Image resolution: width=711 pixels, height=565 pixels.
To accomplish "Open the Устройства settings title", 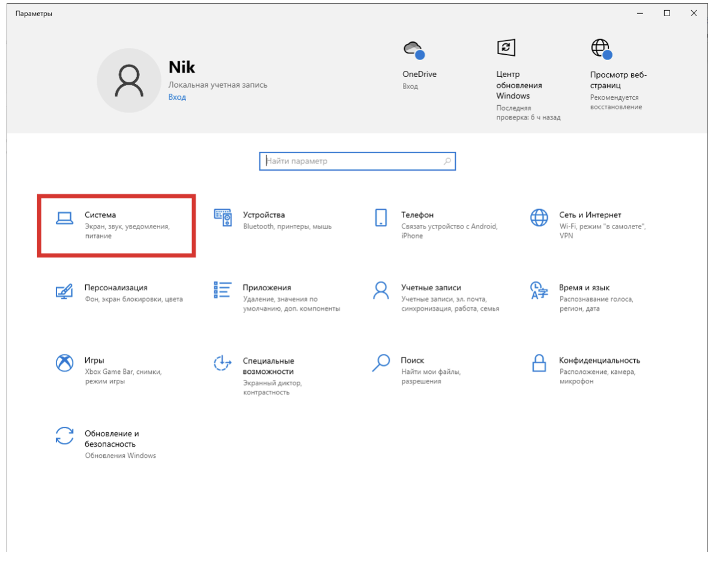I will coord(264,215).
